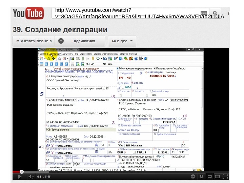Open the Справочники menu
Image resolution: width=244 pixels, height=183 pixels.
86,54
